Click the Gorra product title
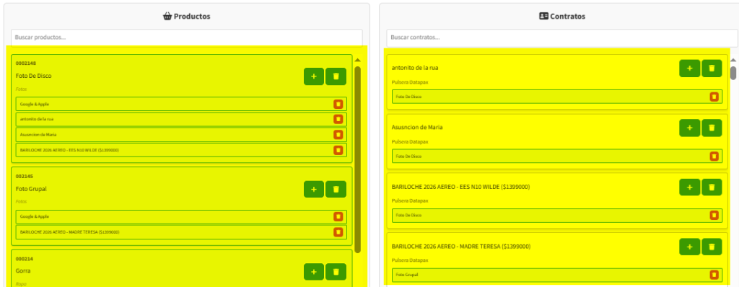 point(23,271)
